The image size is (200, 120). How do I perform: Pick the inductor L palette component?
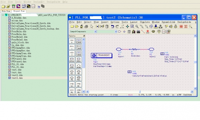click(x=72, y=47)
